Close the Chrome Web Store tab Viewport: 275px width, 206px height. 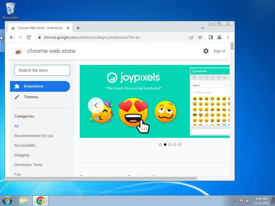coord(68,28)
